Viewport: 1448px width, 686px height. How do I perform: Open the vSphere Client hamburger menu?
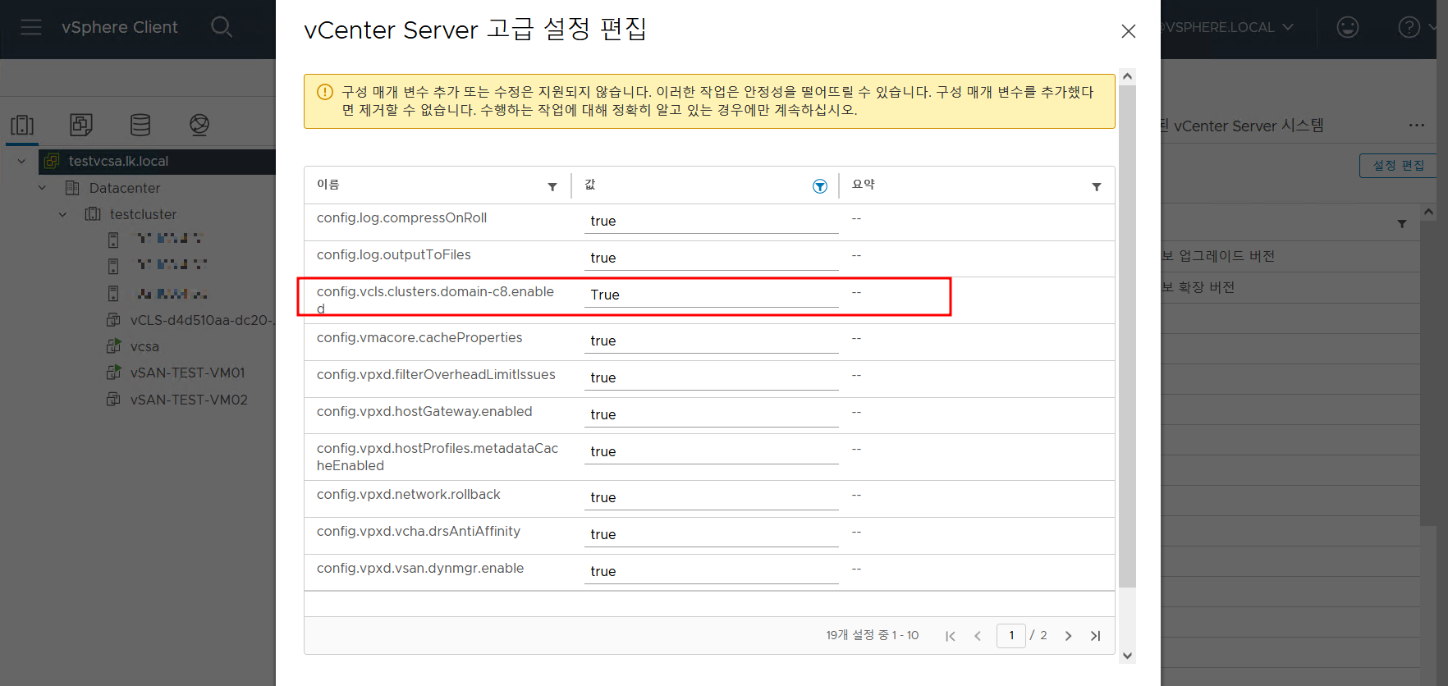tap(31, 27)
